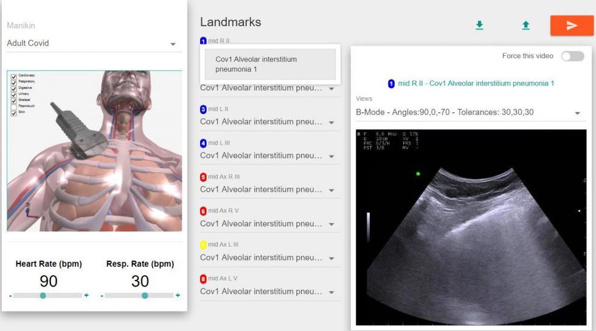The width and height of the screenshot is (596, 331).
Task: Choose Cov1 Alveolar interstitium pneumonia 1 option
Action: [x=270, y=64]
